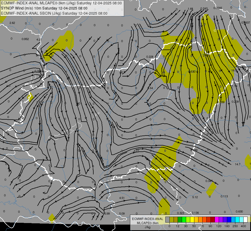Click the map value 0.113
Image resolution: width=251 pixels, height=231 pixels.
224,196
